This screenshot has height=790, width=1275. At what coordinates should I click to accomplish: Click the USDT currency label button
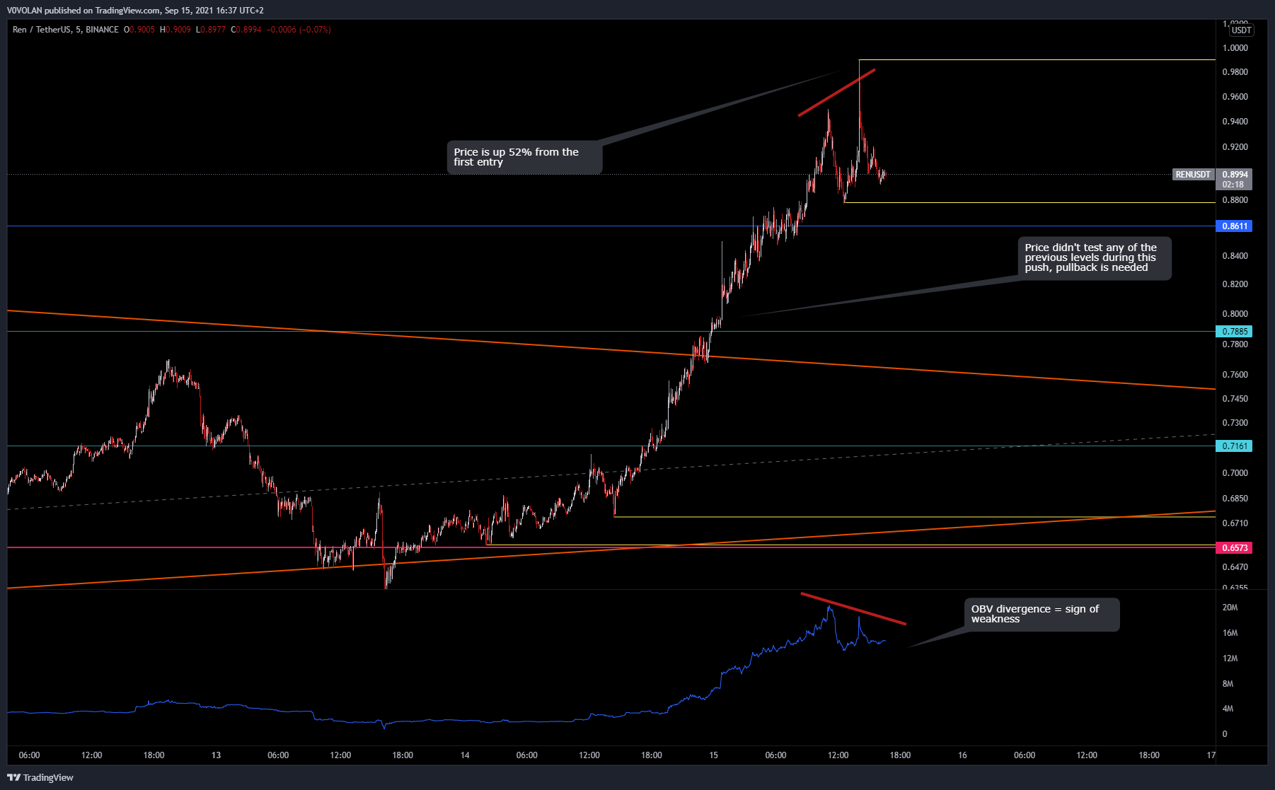point(1241,30)
